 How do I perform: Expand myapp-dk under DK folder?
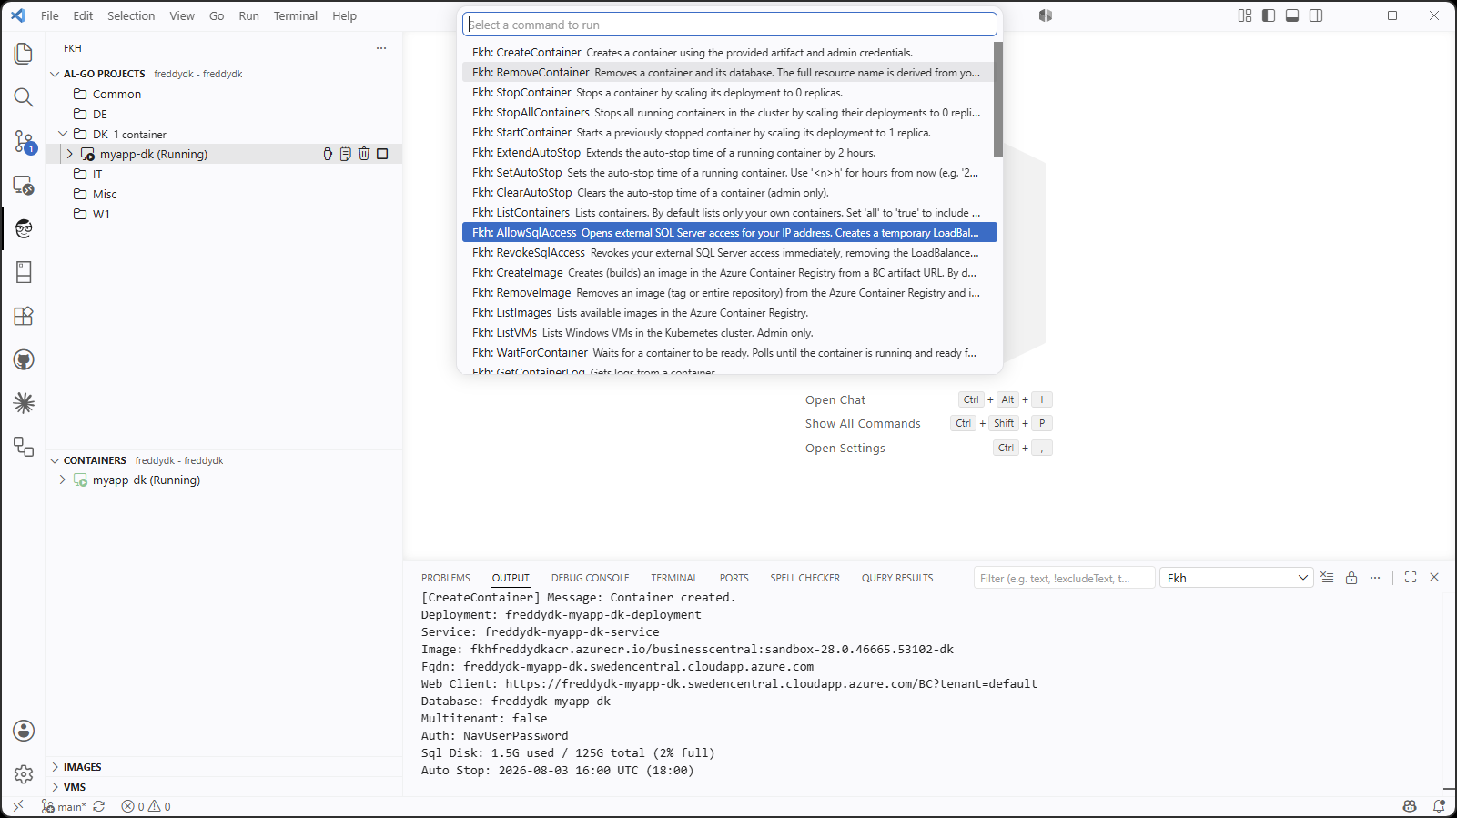point(70,154)
